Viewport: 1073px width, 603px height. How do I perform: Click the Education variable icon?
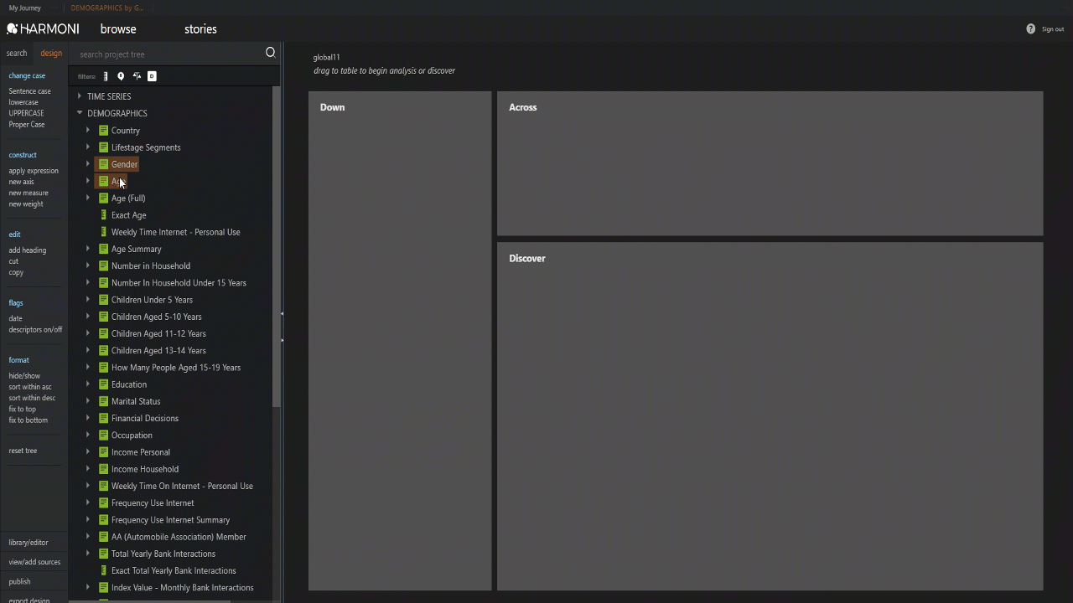[103, 384]
